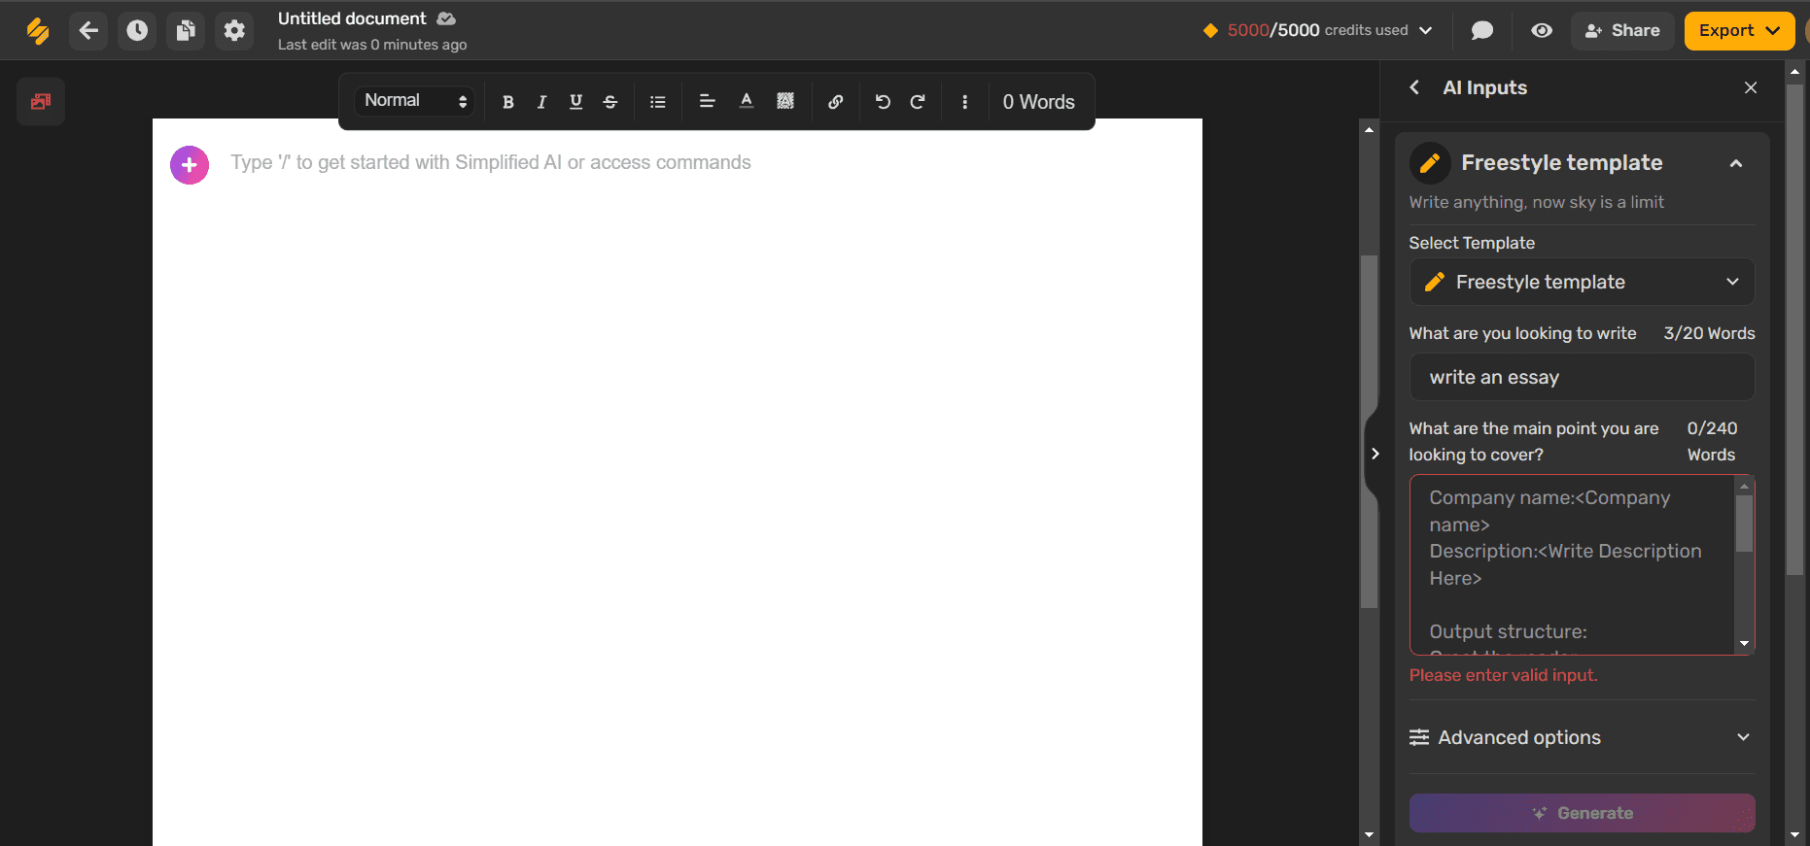Screen dimensions: 1810x846
Task: Click the 3/20 Words counter
Action: coord(1709,333)
